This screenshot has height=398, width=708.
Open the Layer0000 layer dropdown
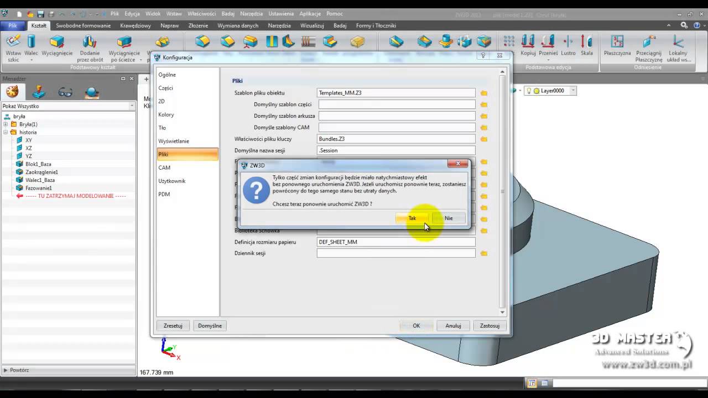(573, 91)
